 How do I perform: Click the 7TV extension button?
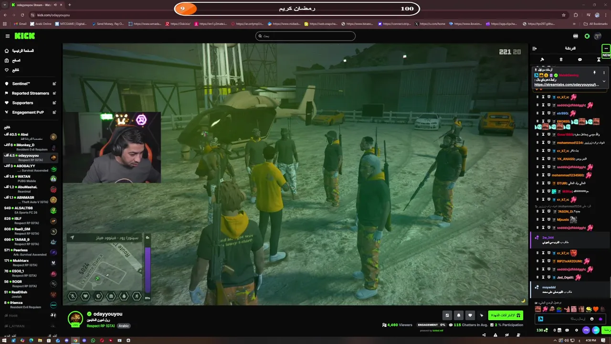(586, 330)
